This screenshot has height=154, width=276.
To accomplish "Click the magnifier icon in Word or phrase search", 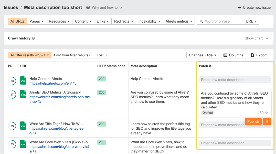I will 201,21.
